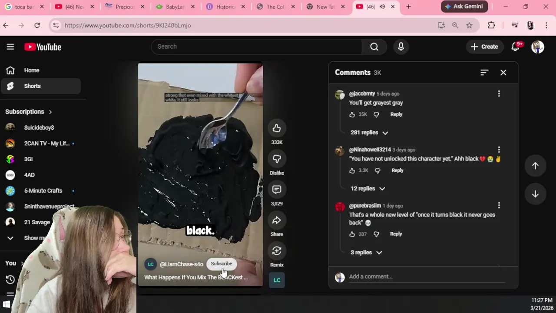Image resolution: width=556 pixels, height=313 pixels.
Task: Expand the 3 replies thread
Action: point(366,253)
